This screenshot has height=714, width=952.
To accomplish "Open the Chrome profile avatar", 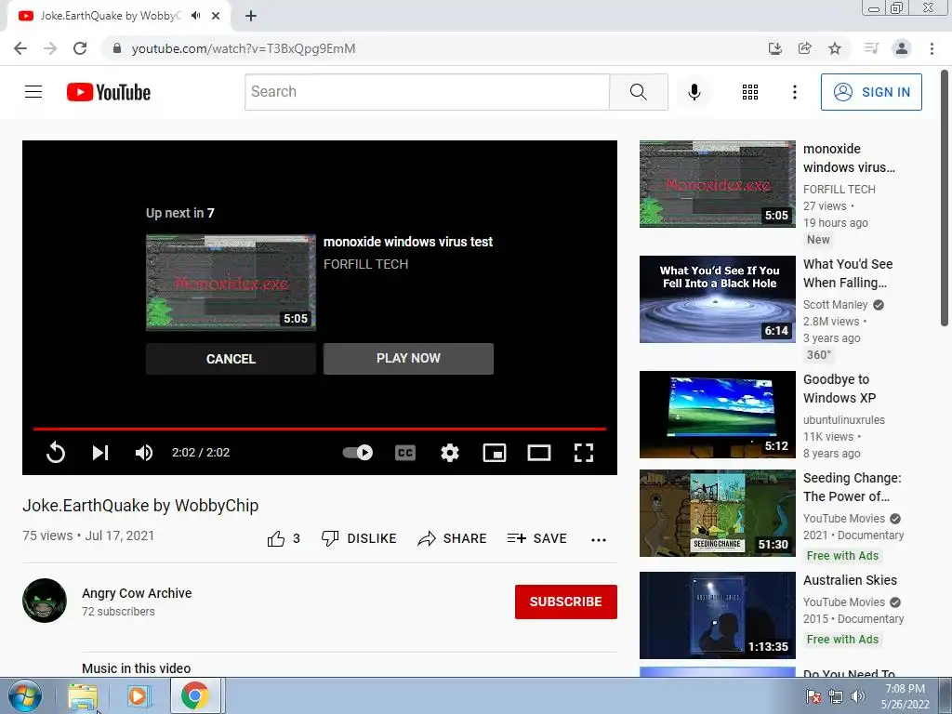I will pyautogui.click(x=902, y=48).
